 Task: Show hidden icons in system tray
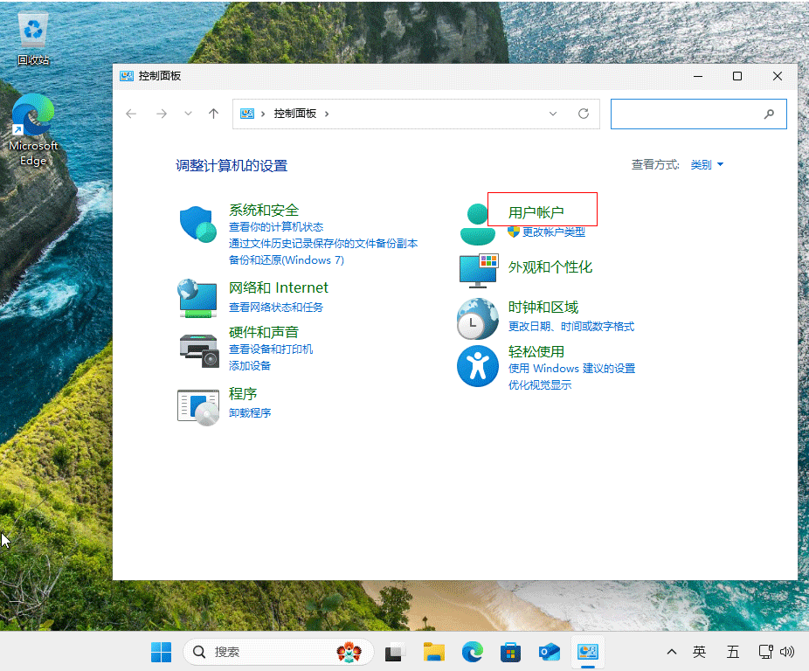672,652
